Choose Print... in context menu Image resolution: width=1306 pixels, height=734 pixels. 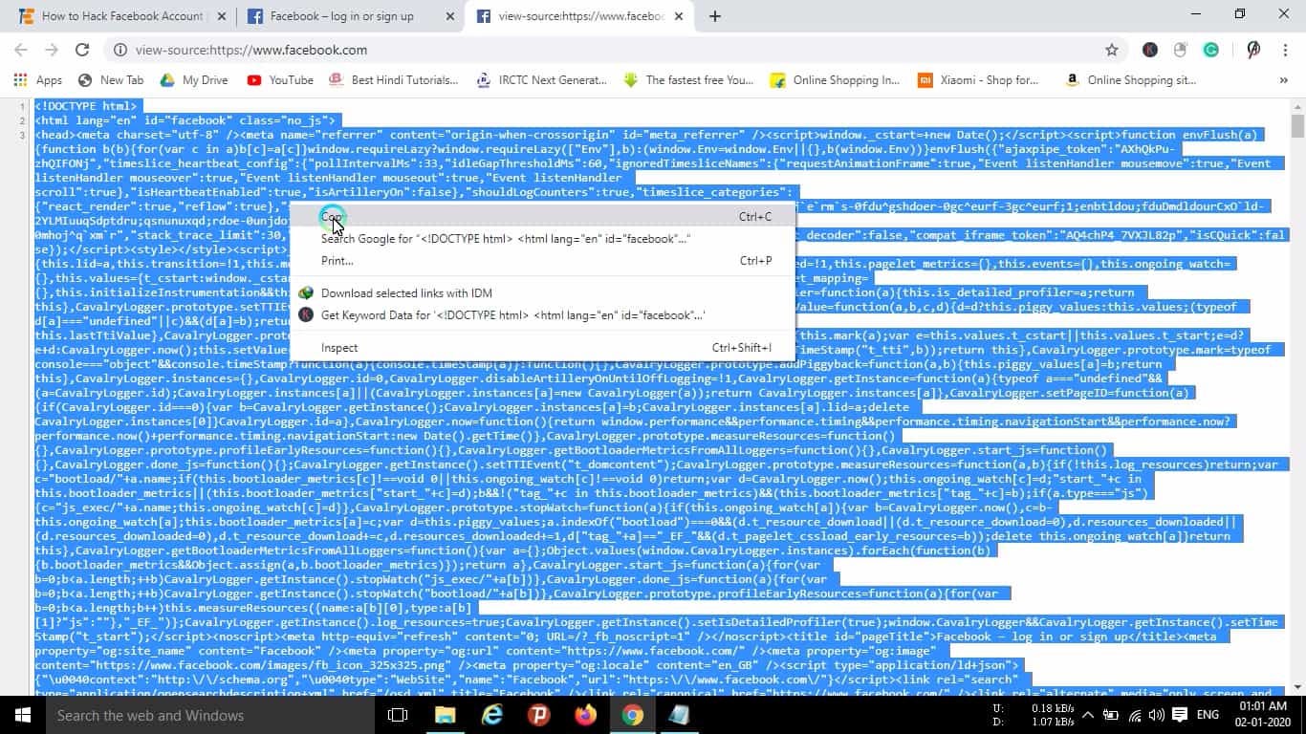(543, 261)
